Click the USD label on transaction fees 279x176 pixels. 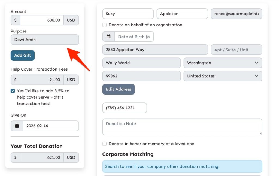(x=71, y=80)
